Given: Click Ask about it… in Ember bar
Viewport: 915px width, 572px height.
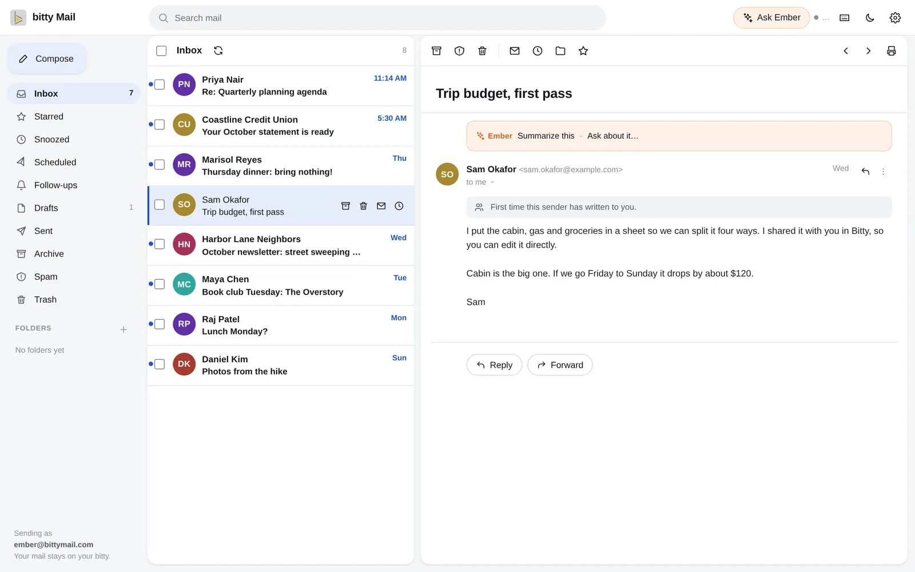Looking at the screenshot, I should point(612,136).
